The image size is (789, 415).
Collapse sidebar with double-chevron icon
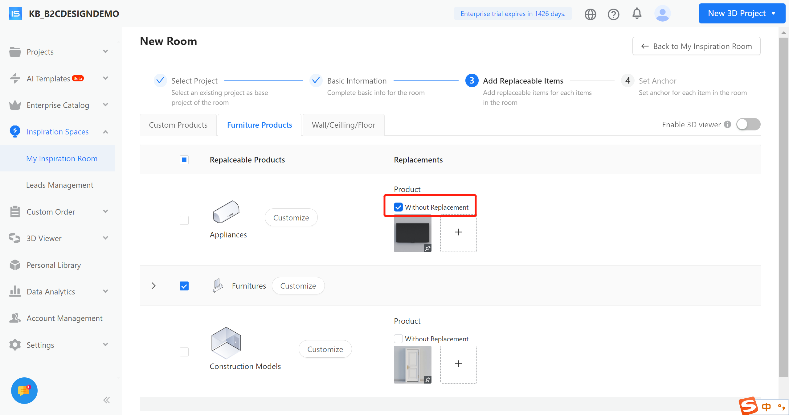107,400
